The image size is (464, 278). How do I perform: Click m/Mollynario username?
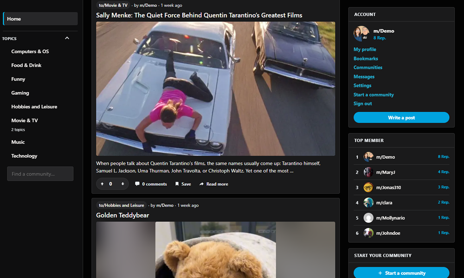(x=390, y=218)
